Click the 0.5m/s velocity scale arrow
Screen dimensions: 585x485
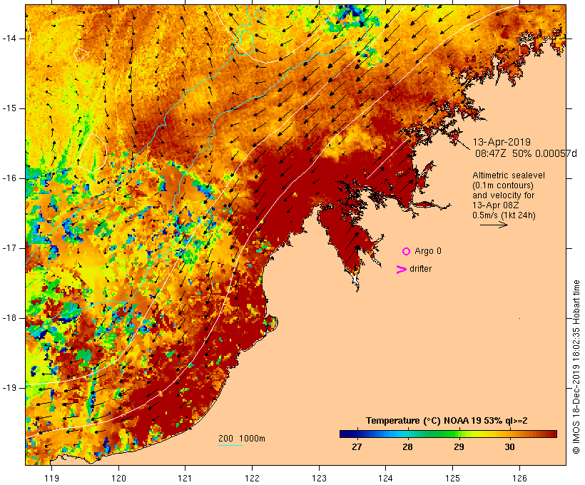[494, 225]
